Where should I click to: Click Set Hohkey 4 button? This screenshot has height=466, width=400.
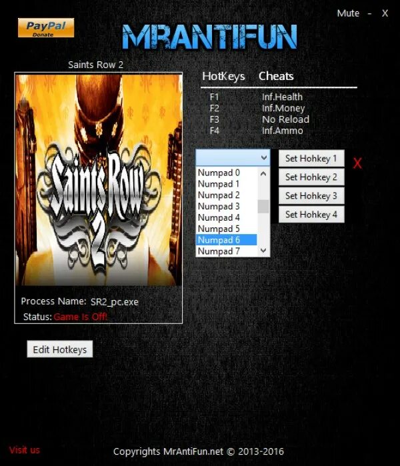click(x=311, y=214)
